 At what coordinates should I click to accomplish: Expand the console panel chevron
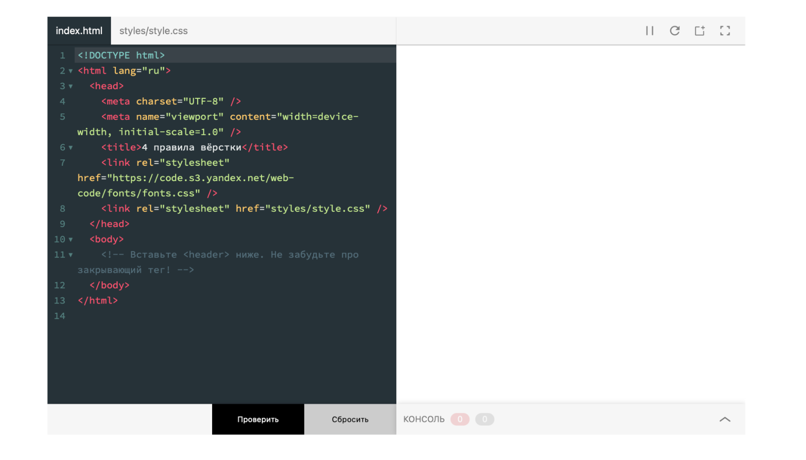tap(725, 419)
